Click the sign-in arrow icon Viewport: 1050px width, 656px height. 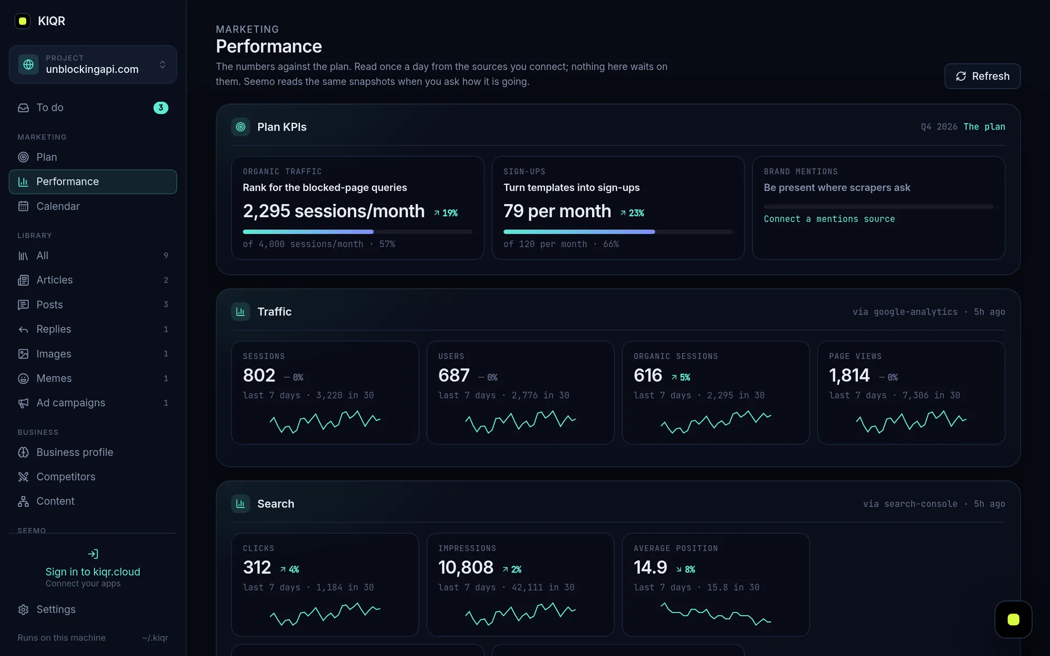click(93, 554)
